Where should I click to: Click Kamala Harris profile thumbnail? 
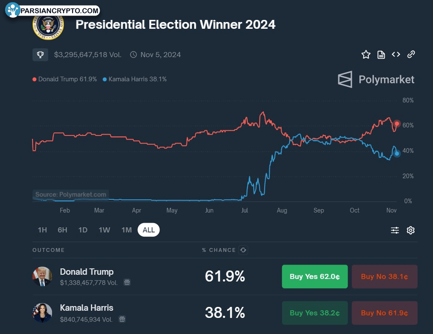[42, 313]
